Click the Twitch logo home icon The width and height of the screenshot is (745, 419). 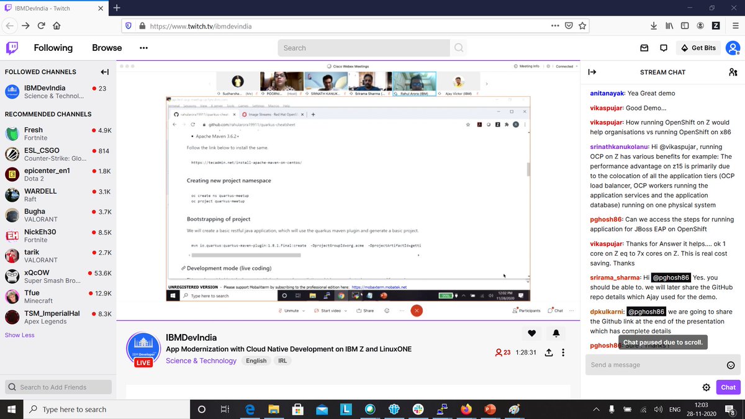click(x=12, y=48)
